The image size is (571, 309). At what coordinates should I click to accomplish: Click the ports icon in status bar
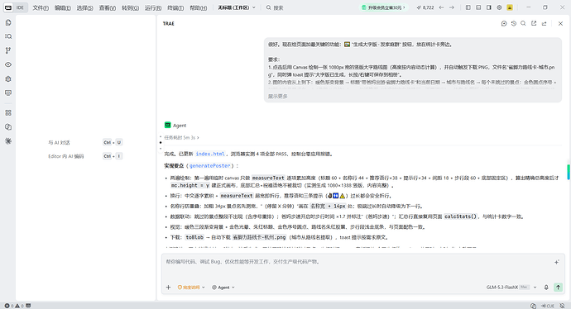(28, 306)
